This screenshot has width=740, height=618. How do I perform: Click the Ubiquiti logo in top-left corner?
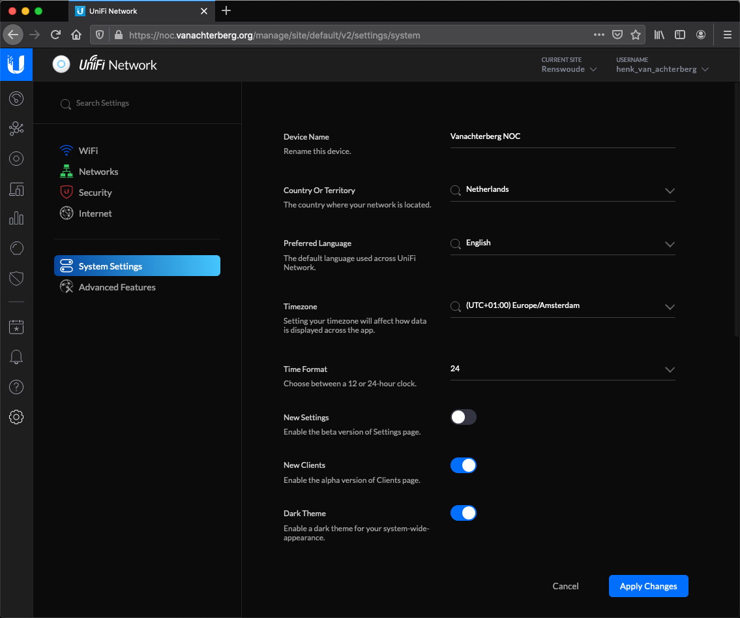pos(16,64)
